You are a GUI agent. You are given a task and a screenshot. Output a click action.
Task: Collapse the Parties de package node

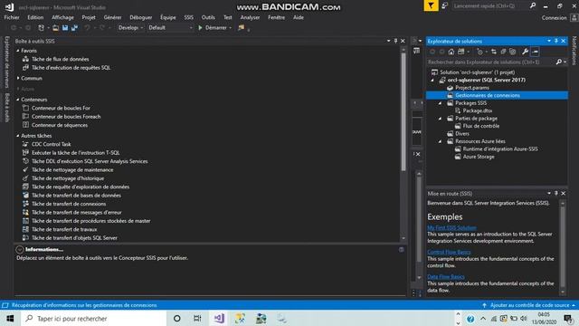441,119
